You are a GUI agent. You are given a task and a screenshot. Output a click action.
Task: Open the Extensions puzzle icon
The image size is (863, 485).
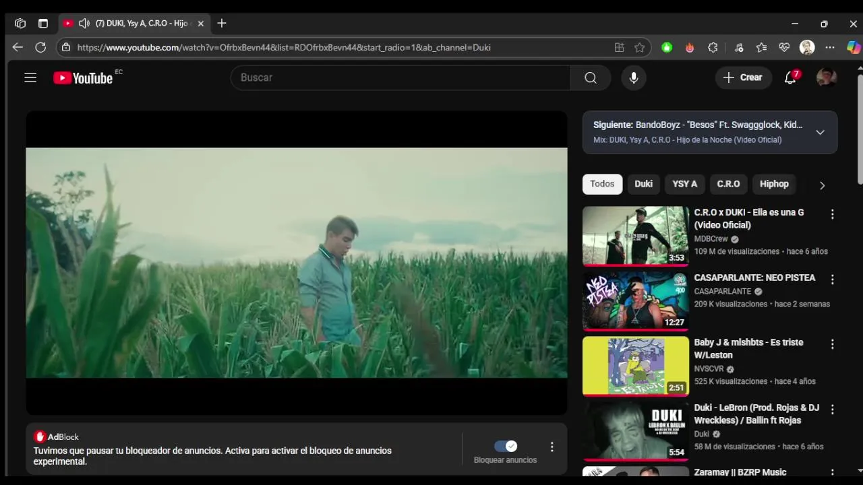click(713, 47)
